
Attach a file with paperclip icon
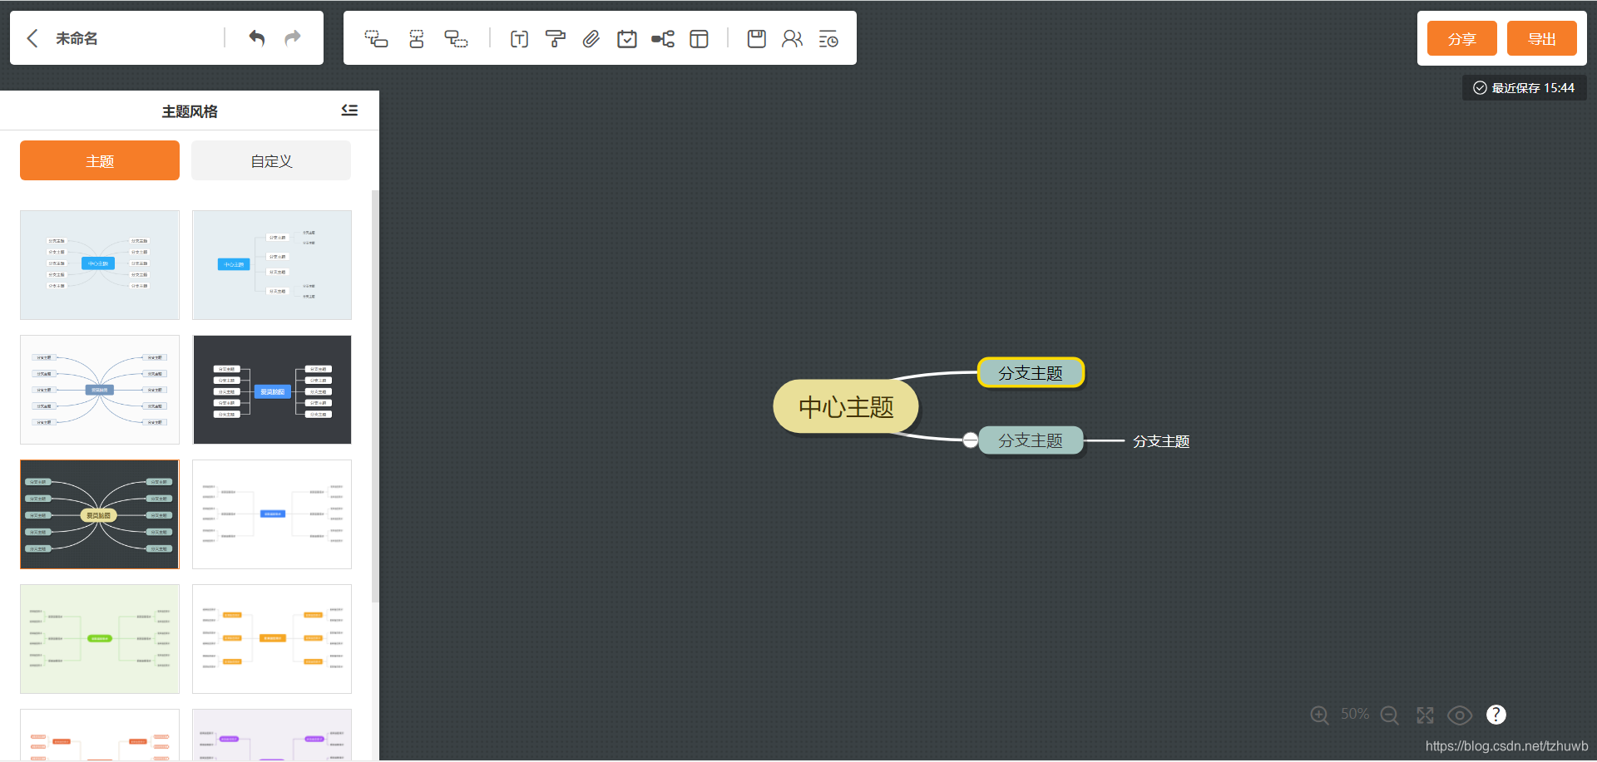point(591,39)
